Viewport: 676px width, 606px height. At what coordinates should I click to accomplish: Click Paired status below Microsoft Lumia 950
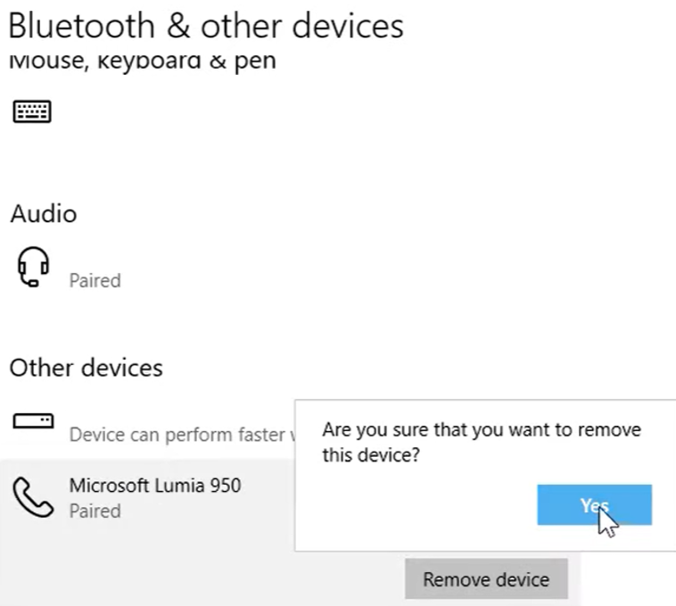click(x=95, y=511)
